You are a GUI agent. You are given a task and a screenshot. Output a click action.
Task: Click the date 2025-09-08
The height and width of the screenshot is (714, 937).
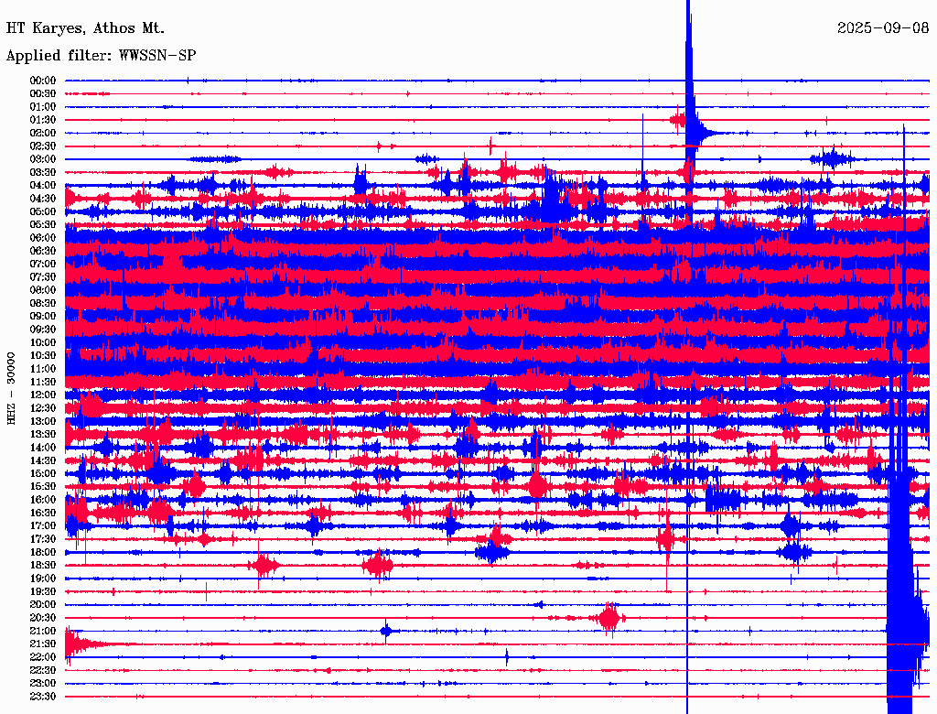coord(883,28)
